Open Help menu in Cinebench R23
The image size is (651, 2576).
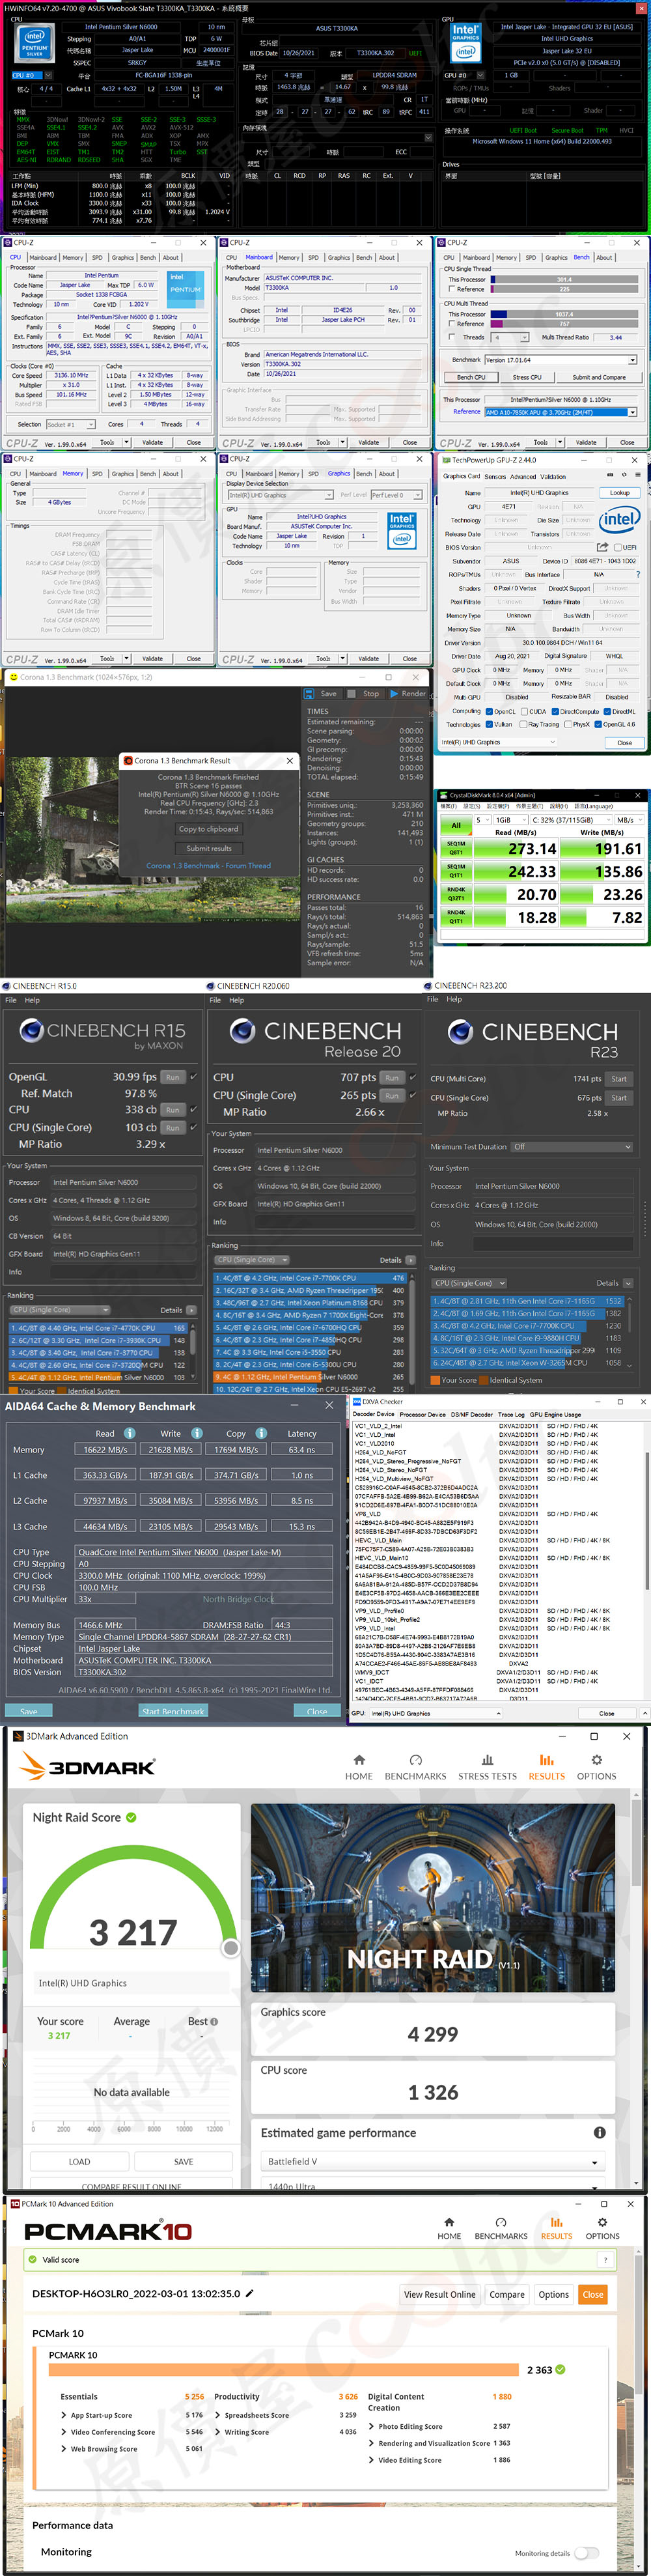coord(455,999)
